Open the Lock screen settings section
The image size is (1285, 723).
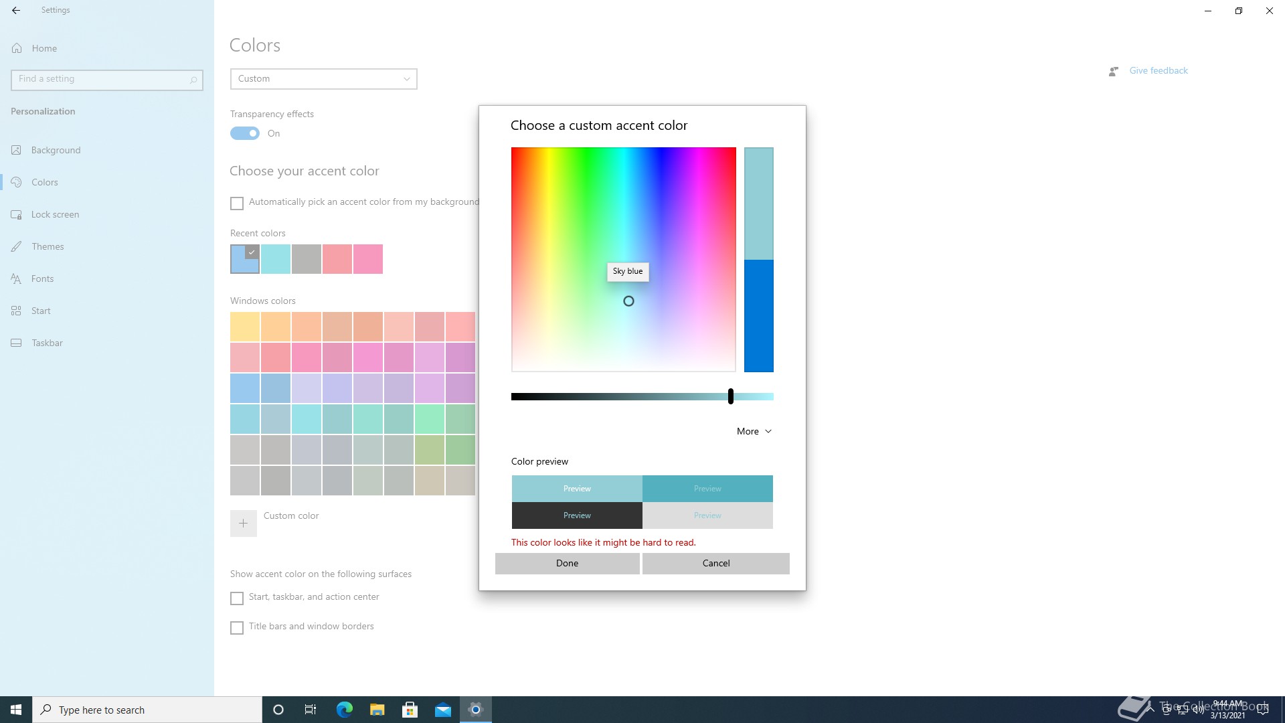point(55,214)
